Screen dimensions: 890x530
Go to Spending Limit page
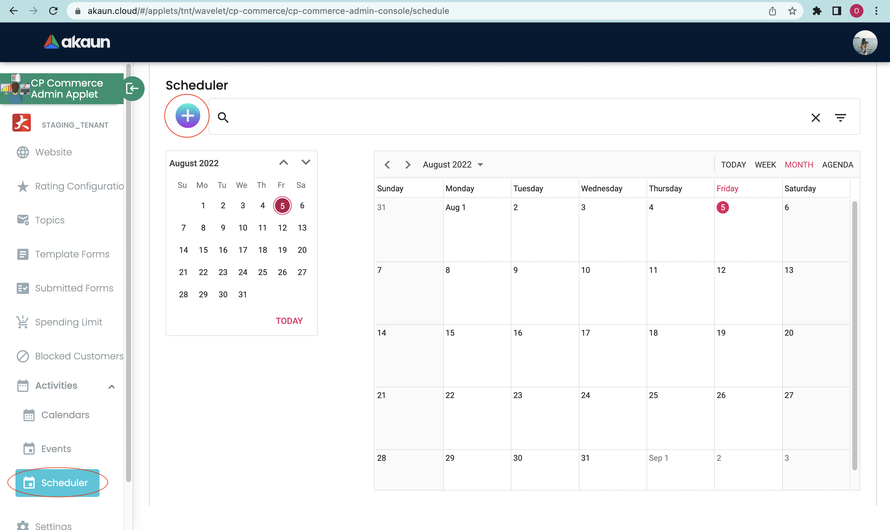pyautogui.click(x=68, y=322)
